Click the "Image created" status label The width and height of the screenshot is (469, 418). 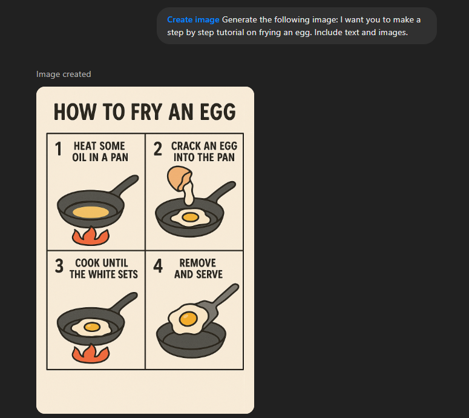click(64, 74)
